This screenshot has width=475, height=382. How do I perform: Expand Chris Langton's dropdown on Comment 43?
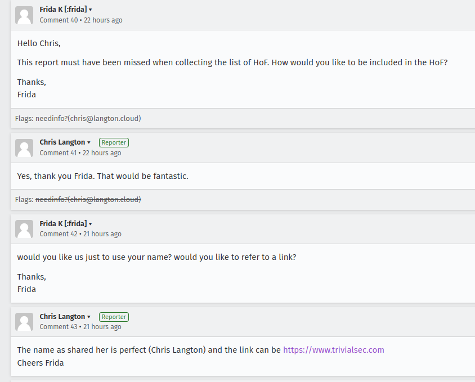click(89, 317)
